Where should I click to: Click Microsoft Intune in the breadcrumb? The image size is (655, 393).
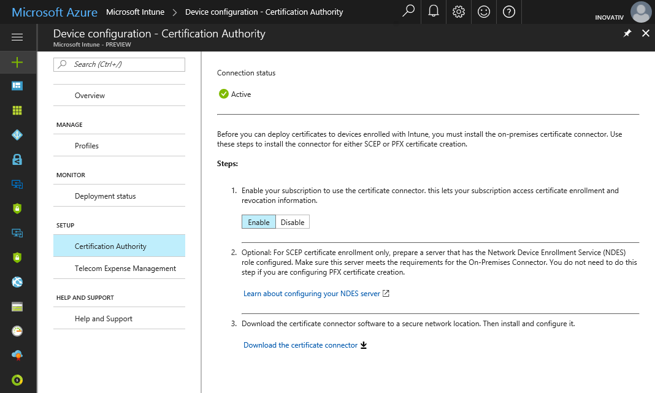pos(136,12)
